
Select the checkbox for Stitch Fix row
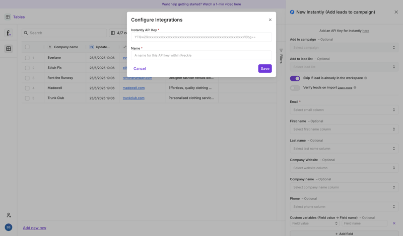(27, 68)
